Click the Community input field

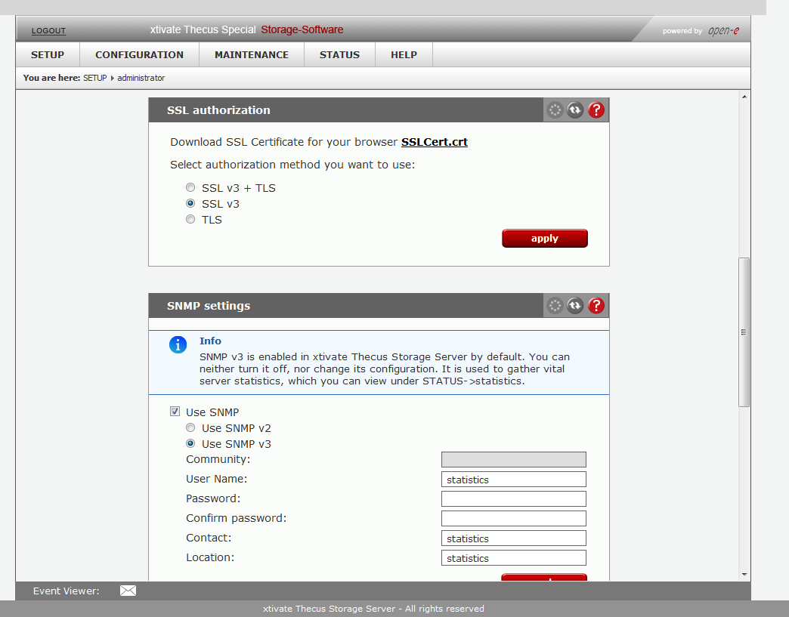pyautogui.click(x=514, y=460)
